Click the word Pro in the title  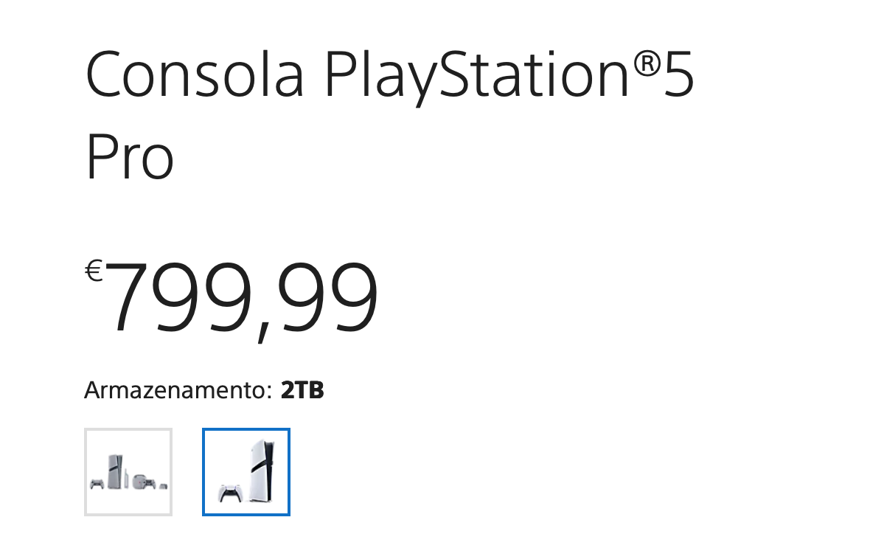[x=130, y=156]
